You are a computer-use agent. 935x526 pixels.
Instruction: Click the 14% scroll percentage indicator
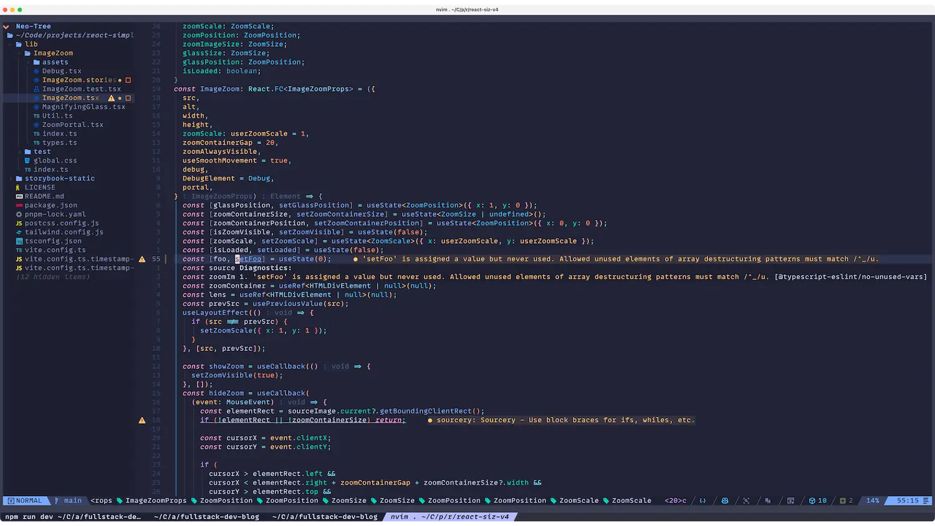point(873,500)
